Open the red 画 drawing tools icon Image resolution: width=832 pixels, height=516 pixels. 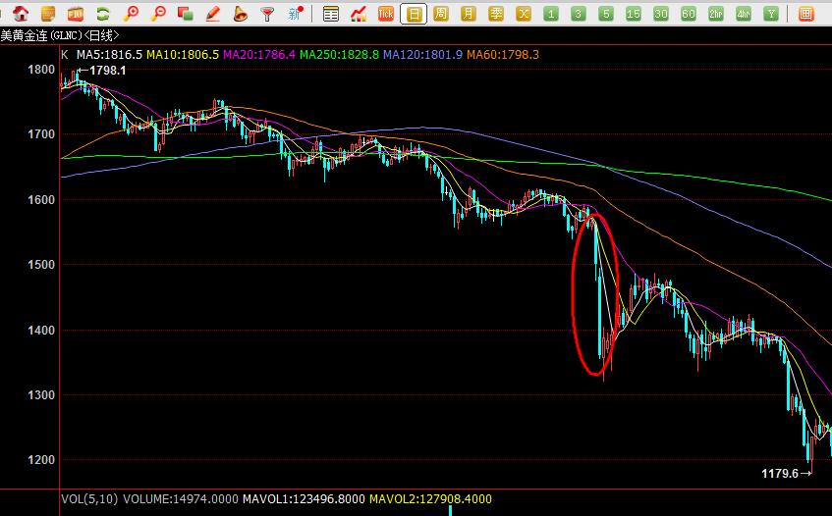[x=806, y=14]
